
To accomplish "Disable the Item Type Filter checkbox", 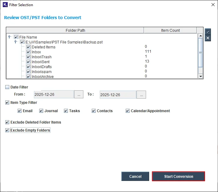I will [x=7, y=103].
